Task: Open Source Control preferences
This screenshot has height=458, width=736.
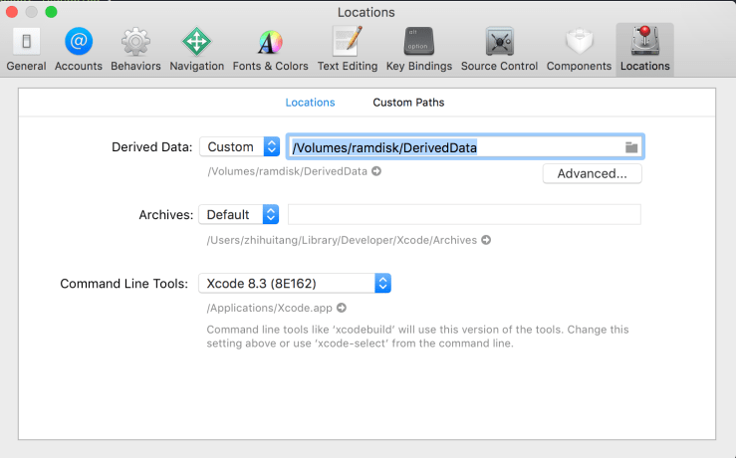Action: coord(499,49)
